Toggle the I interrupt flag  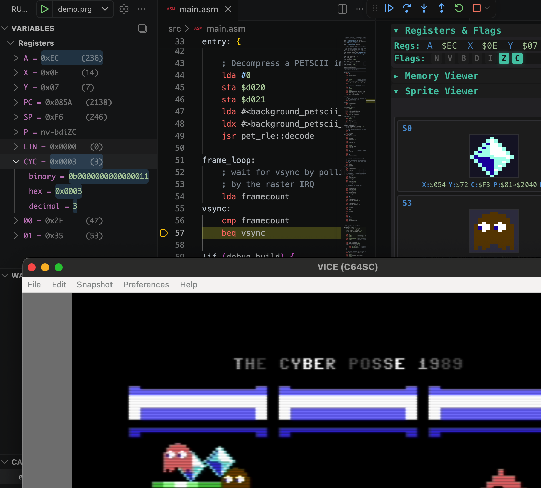(x=490, y=58)
